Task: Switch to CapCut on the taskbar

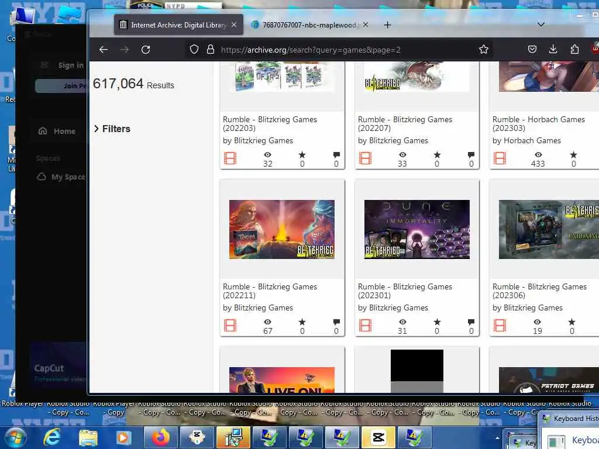Action: (378, 437)
